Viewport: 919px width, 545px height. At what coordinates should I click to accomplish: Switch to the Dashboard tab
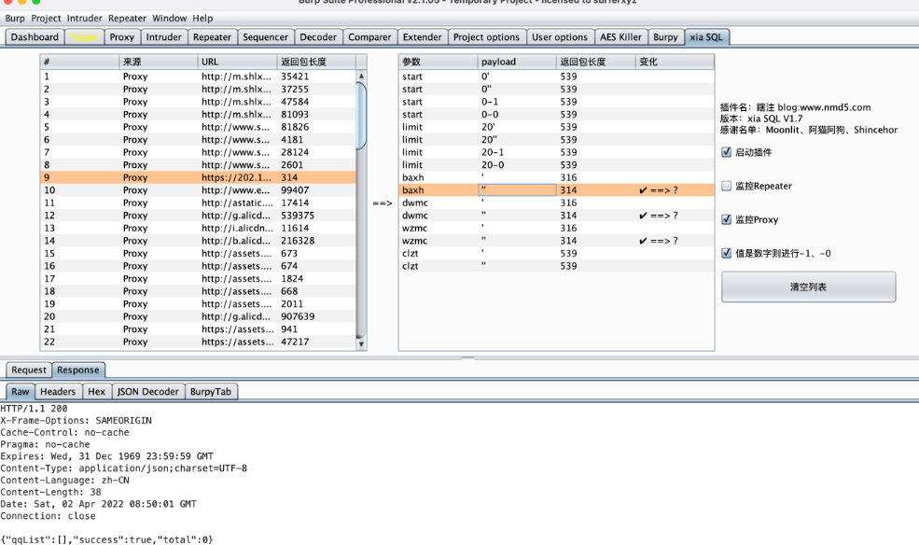(35, 37)
